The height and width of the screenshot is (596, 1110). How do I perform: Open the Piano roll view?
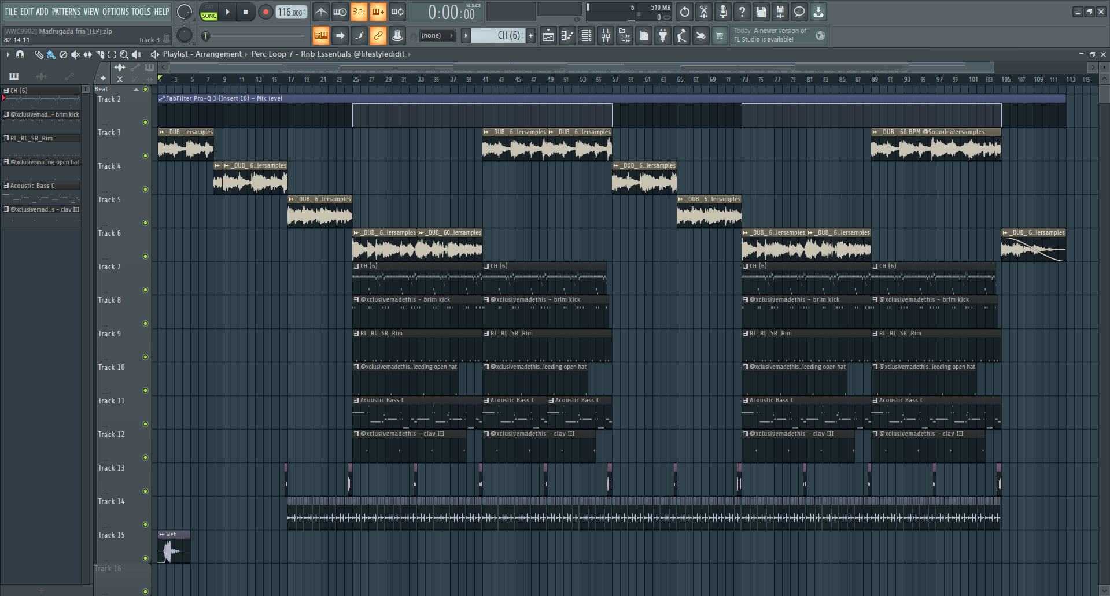coord(567,36)
